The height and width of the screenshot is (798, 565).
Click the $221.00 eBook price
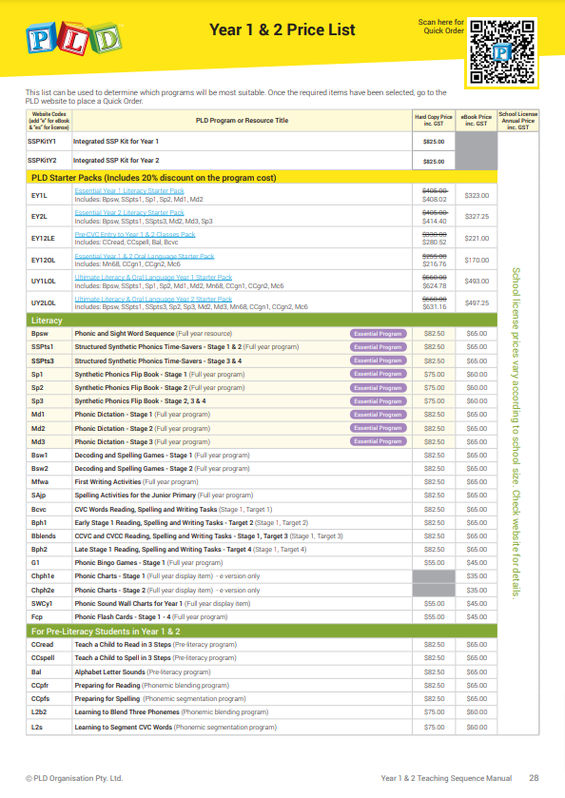click(477, 238)
